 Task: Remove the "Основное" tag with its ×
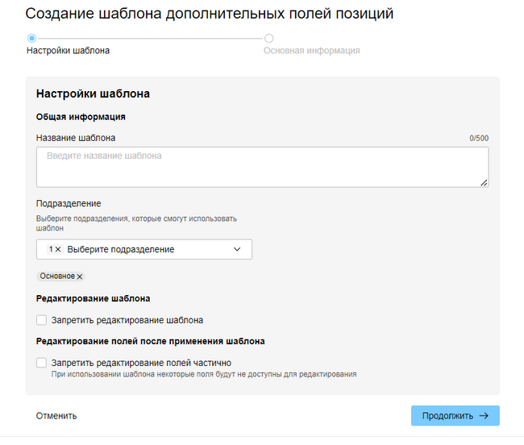tap(80, 277)
